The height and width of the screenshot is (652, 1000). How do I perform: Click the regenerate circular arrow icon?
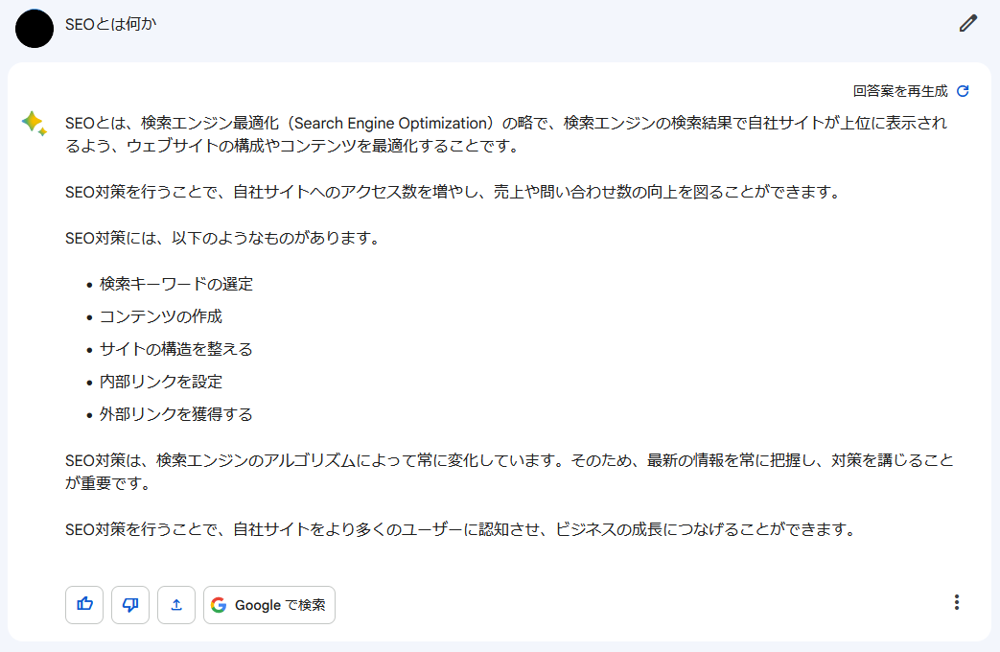[964, 91]
